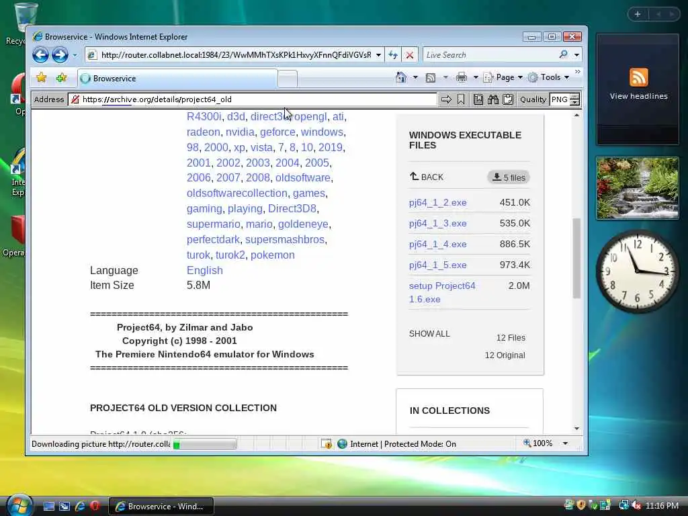
Task: Go forward with the IE Forward arrow
Action: pos(60,55)
